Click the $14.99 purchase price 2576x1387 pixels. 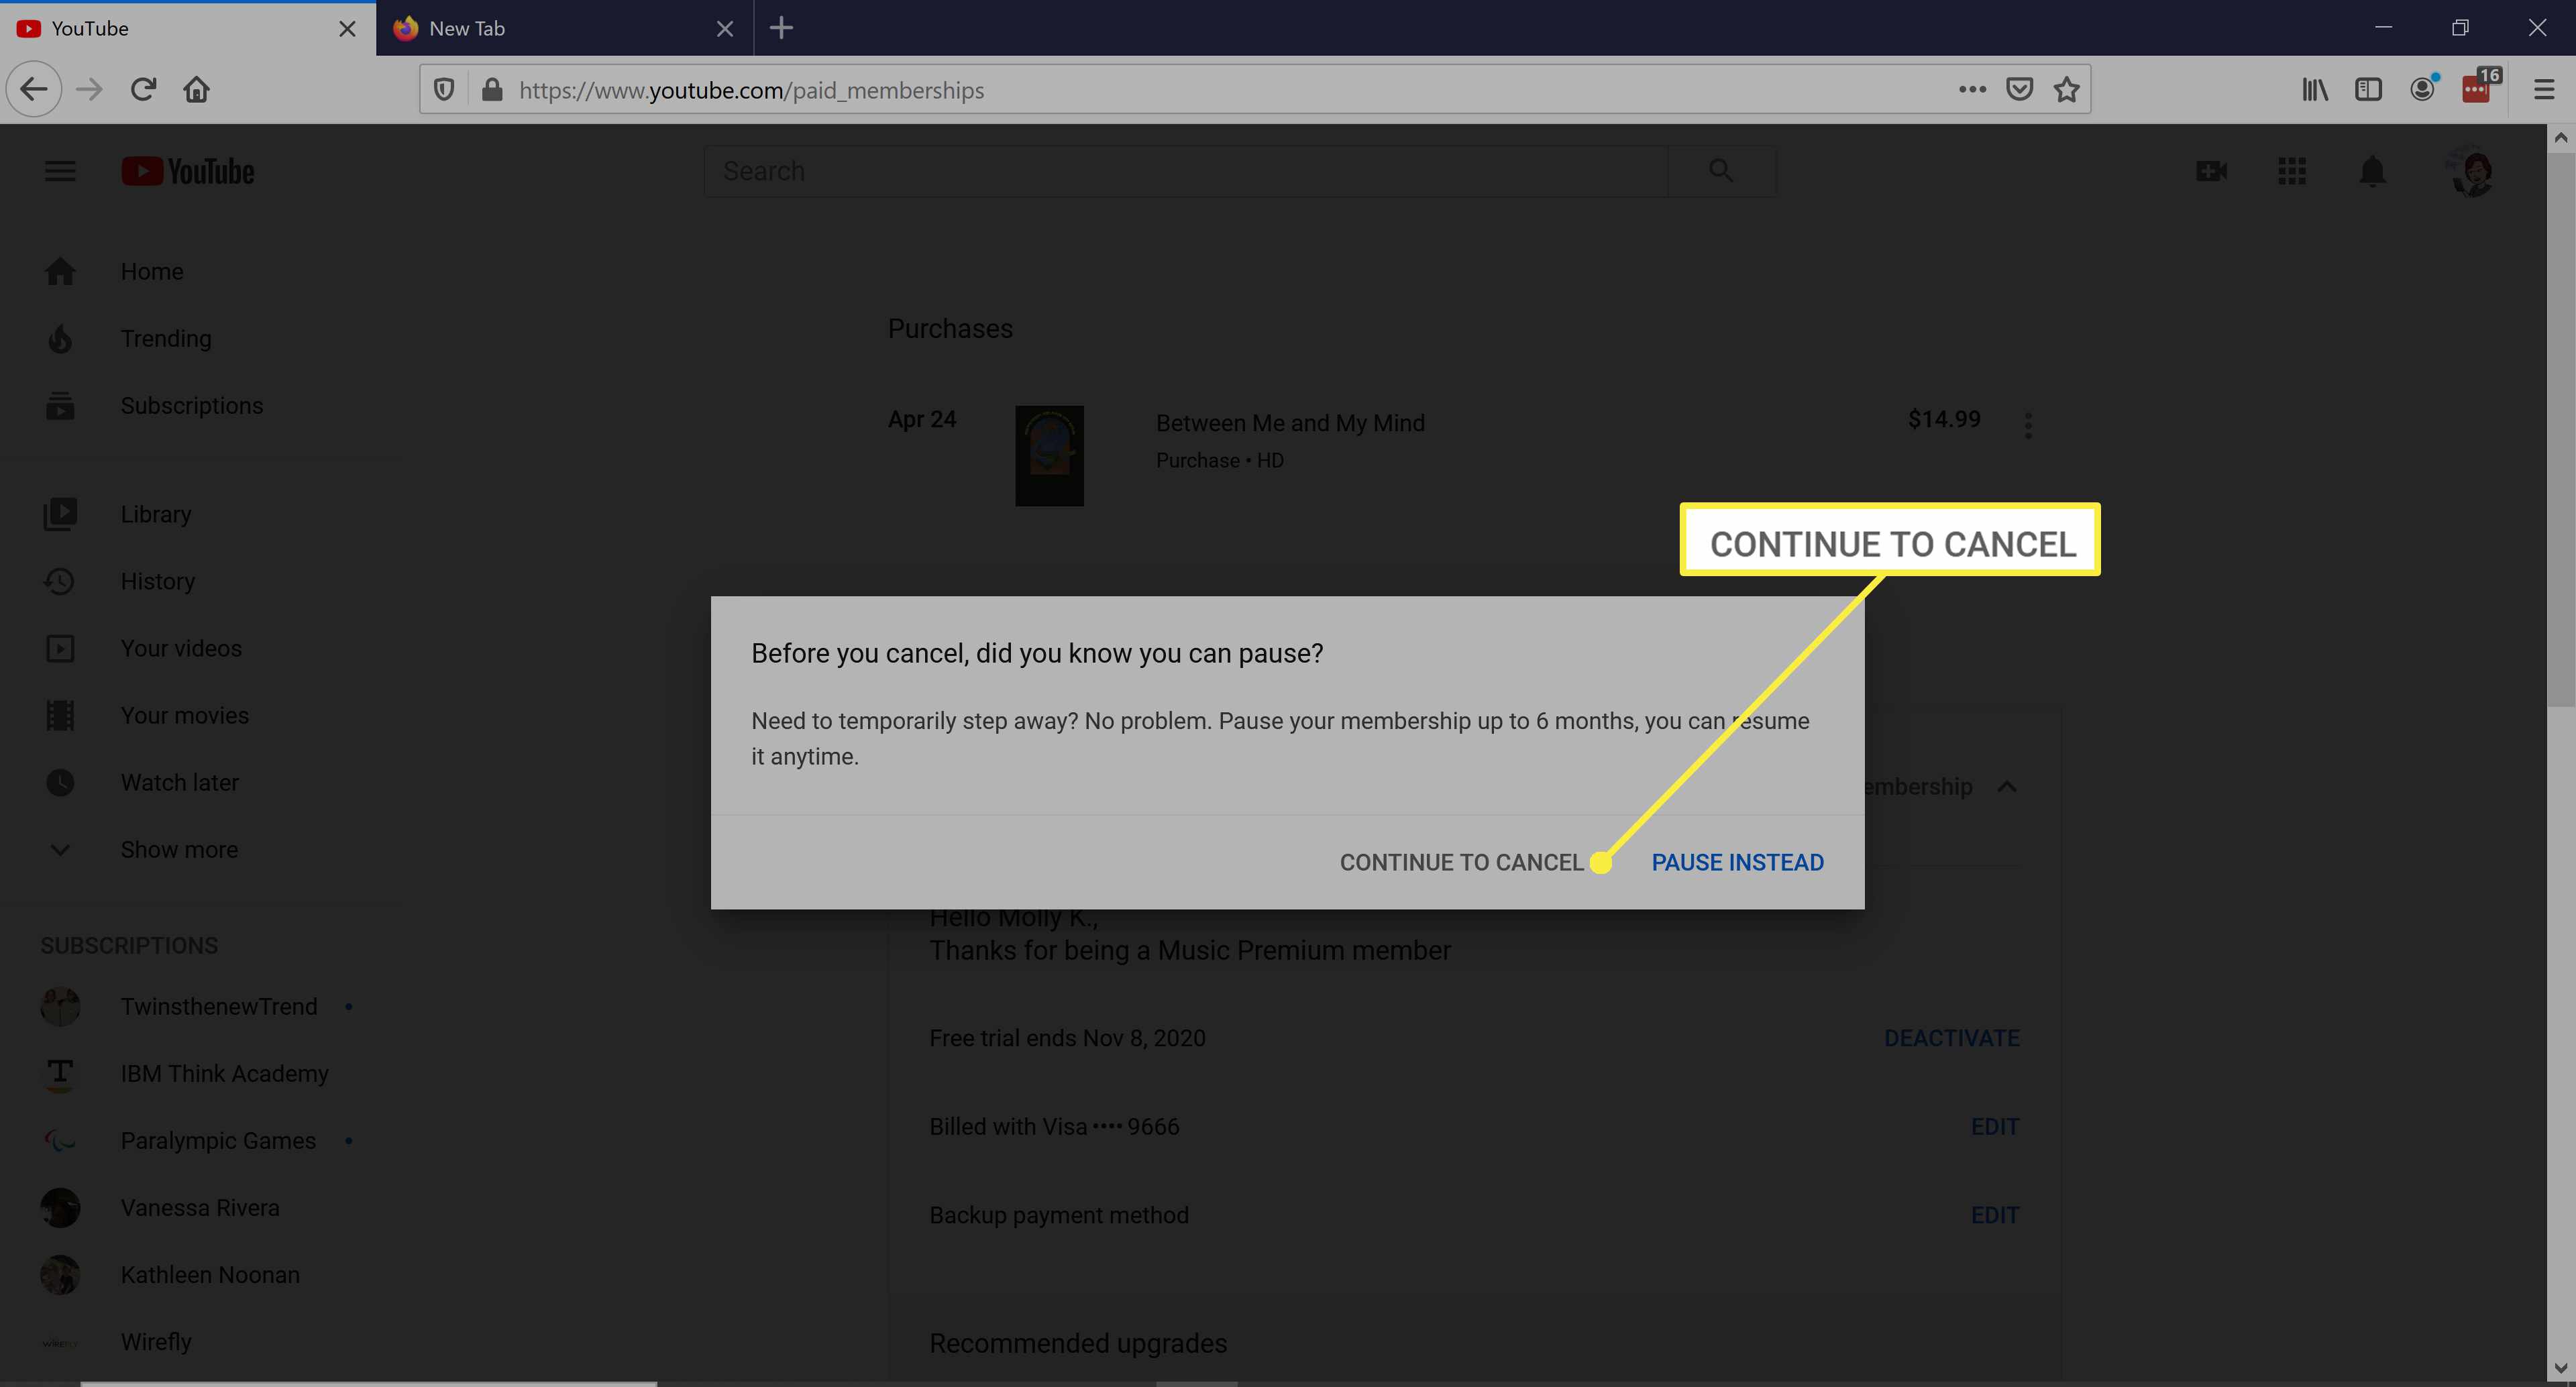point(1943,419)
